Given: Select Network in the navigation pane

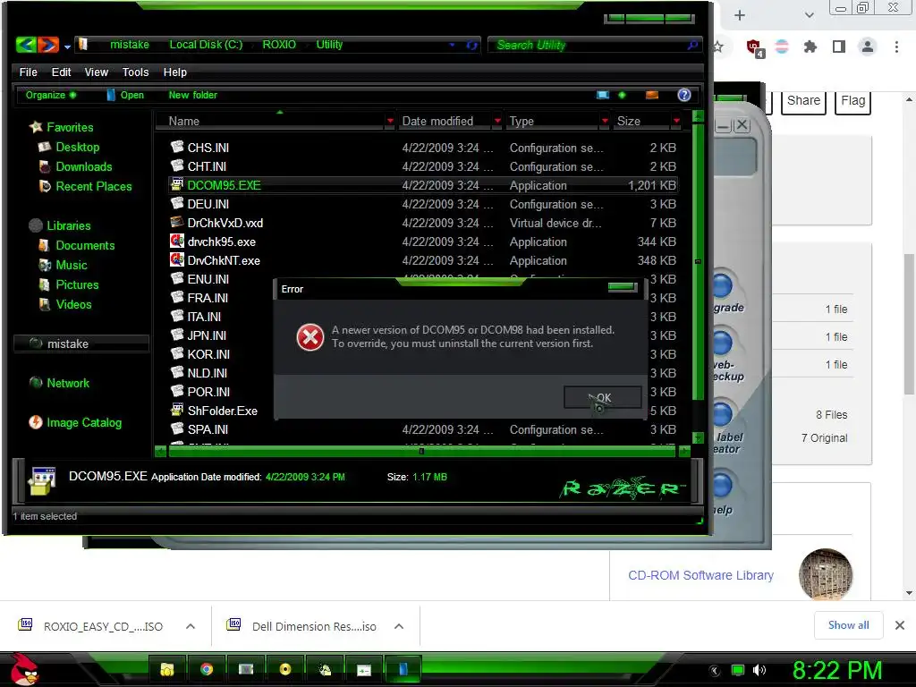Looking at the screenshot, I should click(x=59, y=383).
